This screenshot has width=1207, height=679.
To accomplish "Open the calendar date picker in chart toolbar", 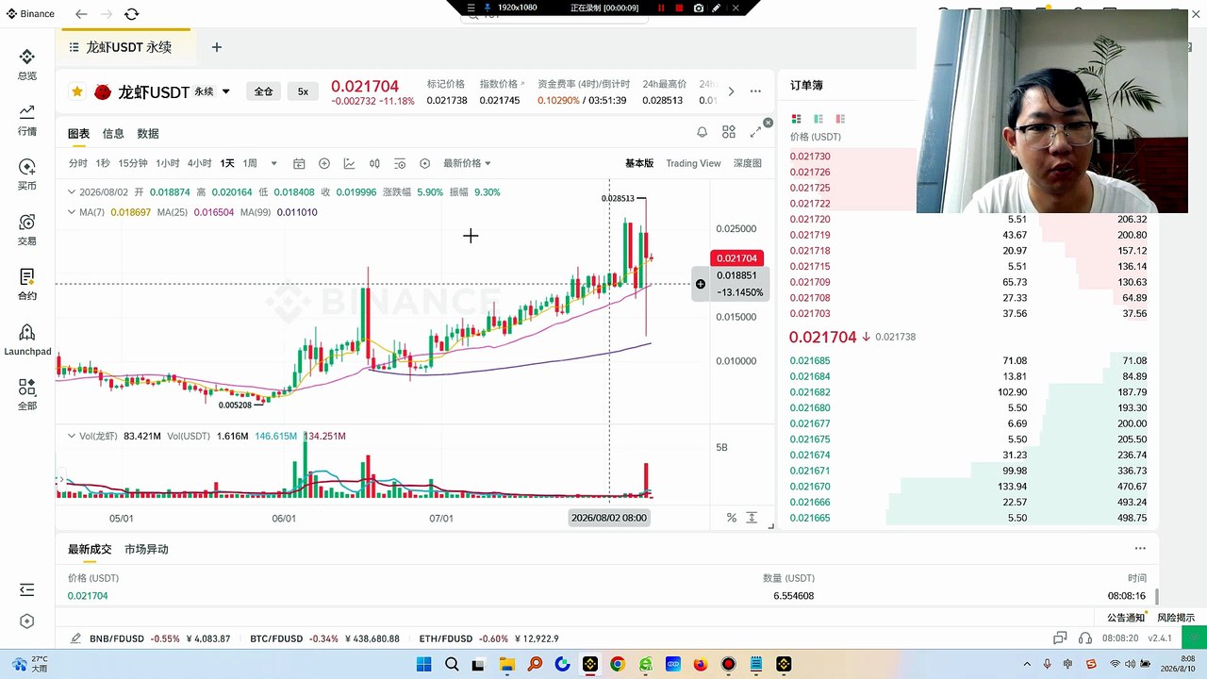I will click(x=299, y=163).
